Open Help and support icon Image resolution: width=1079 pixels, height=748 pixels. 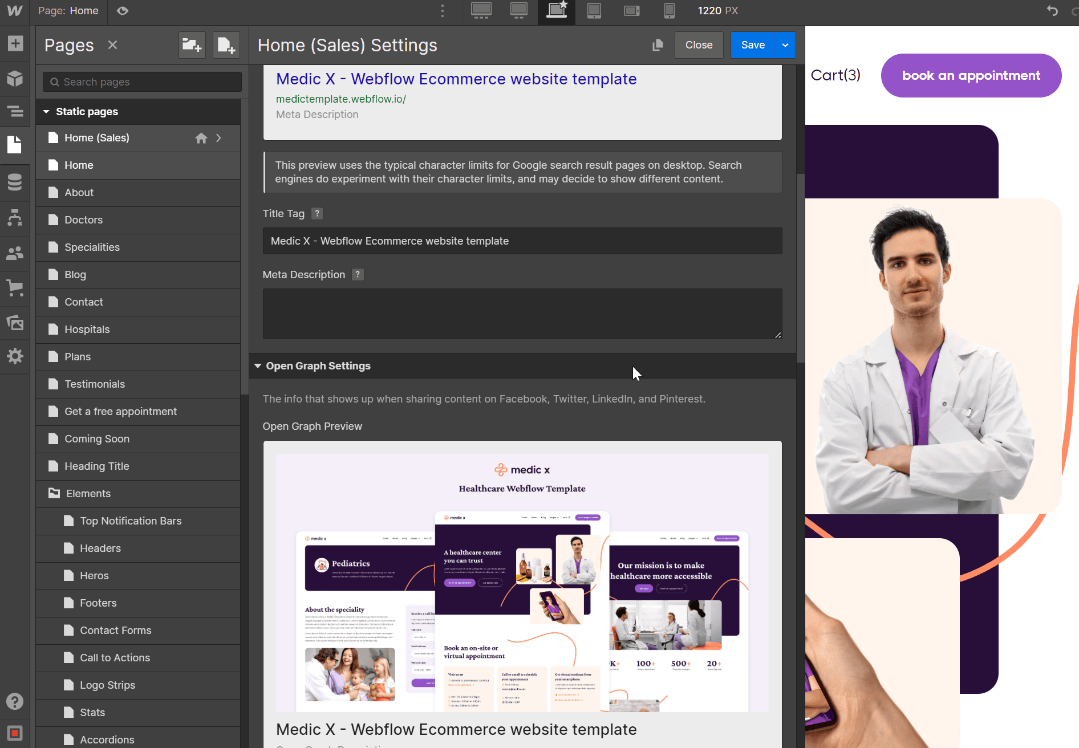15,701
